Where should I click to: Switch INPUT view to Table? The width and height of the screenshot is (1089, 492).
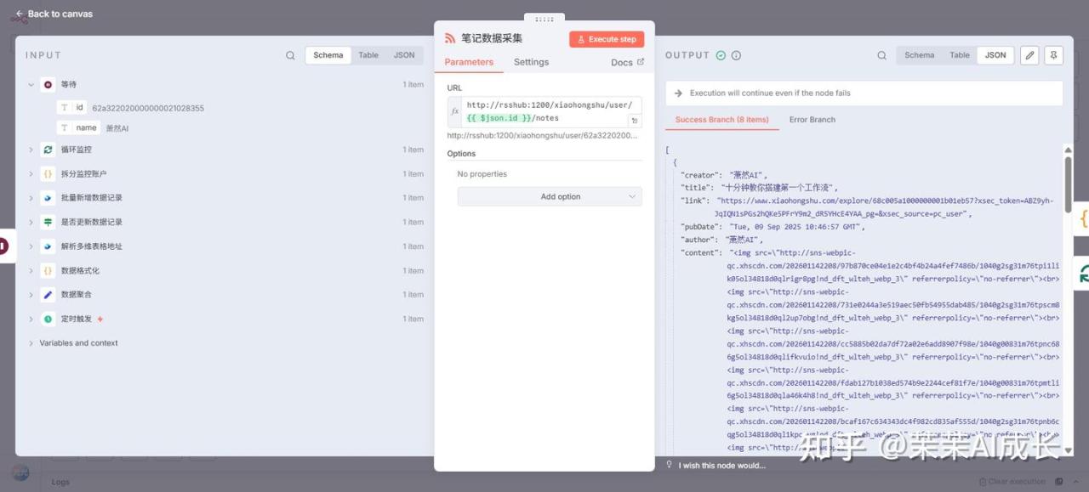click(x=368, y=55)
